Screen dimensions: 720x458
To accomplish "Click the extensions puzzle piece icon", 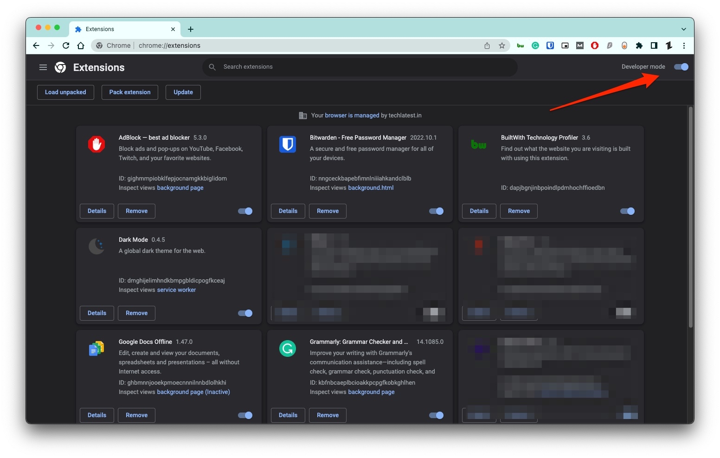I will 639,45.
